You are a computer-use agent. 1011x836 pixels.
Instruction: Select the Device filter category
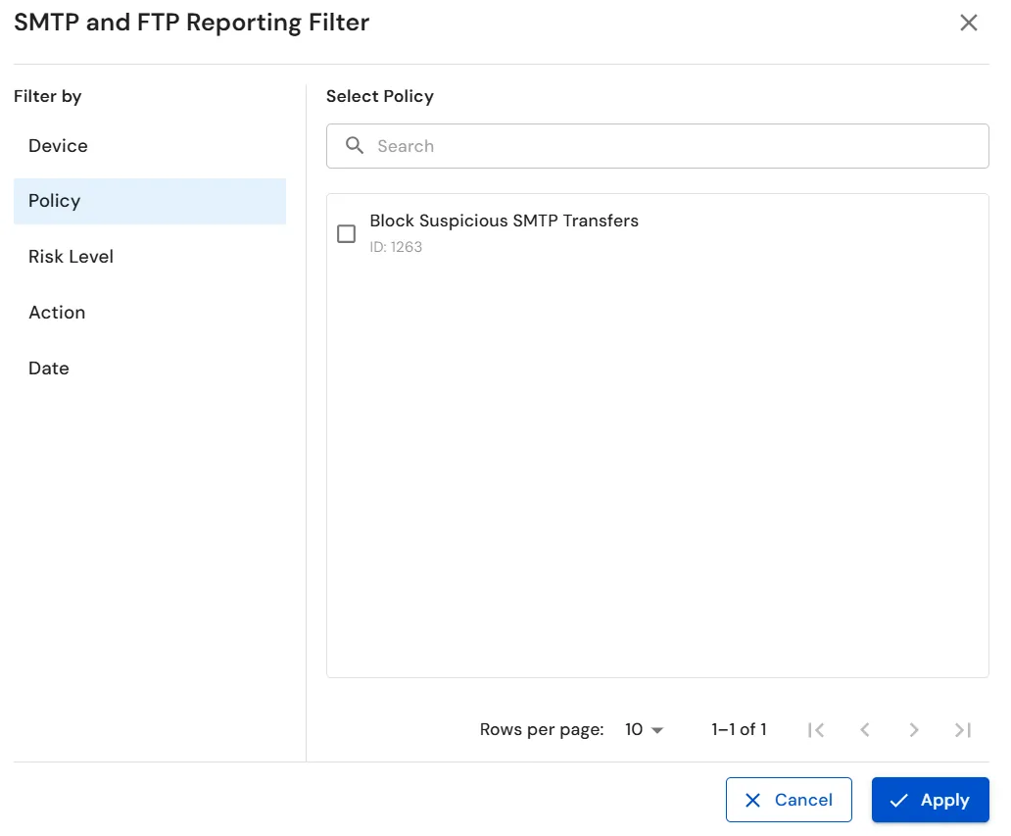coord(150,146)
